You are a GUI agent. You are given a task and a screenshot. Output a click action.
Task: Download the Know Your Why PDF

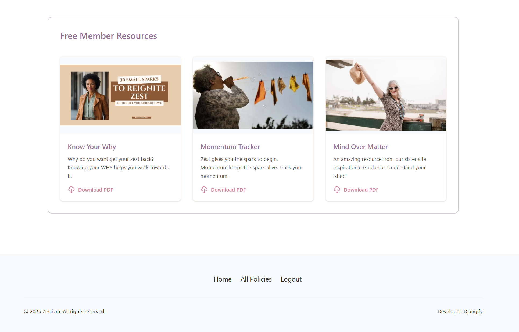coord(95,190)
